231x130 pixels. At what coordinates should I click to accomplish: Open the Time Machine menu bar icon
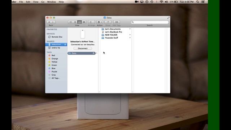[152, 2]
